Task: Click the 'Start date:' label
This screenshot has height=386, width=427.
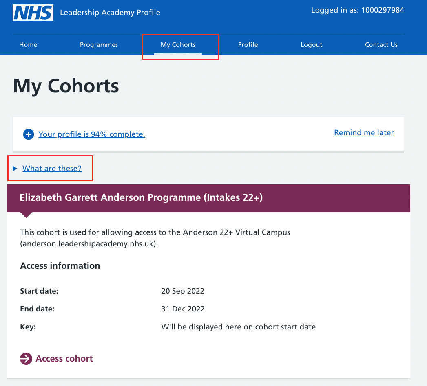Action: pos(39,291)
